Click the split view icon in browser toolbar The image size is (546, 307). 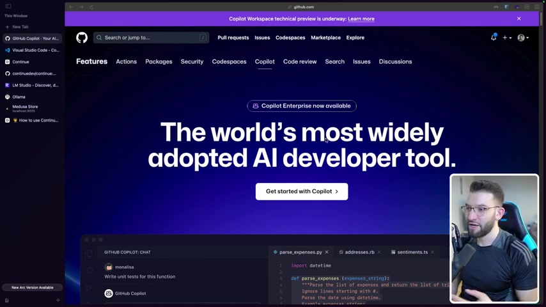point(537,6)
